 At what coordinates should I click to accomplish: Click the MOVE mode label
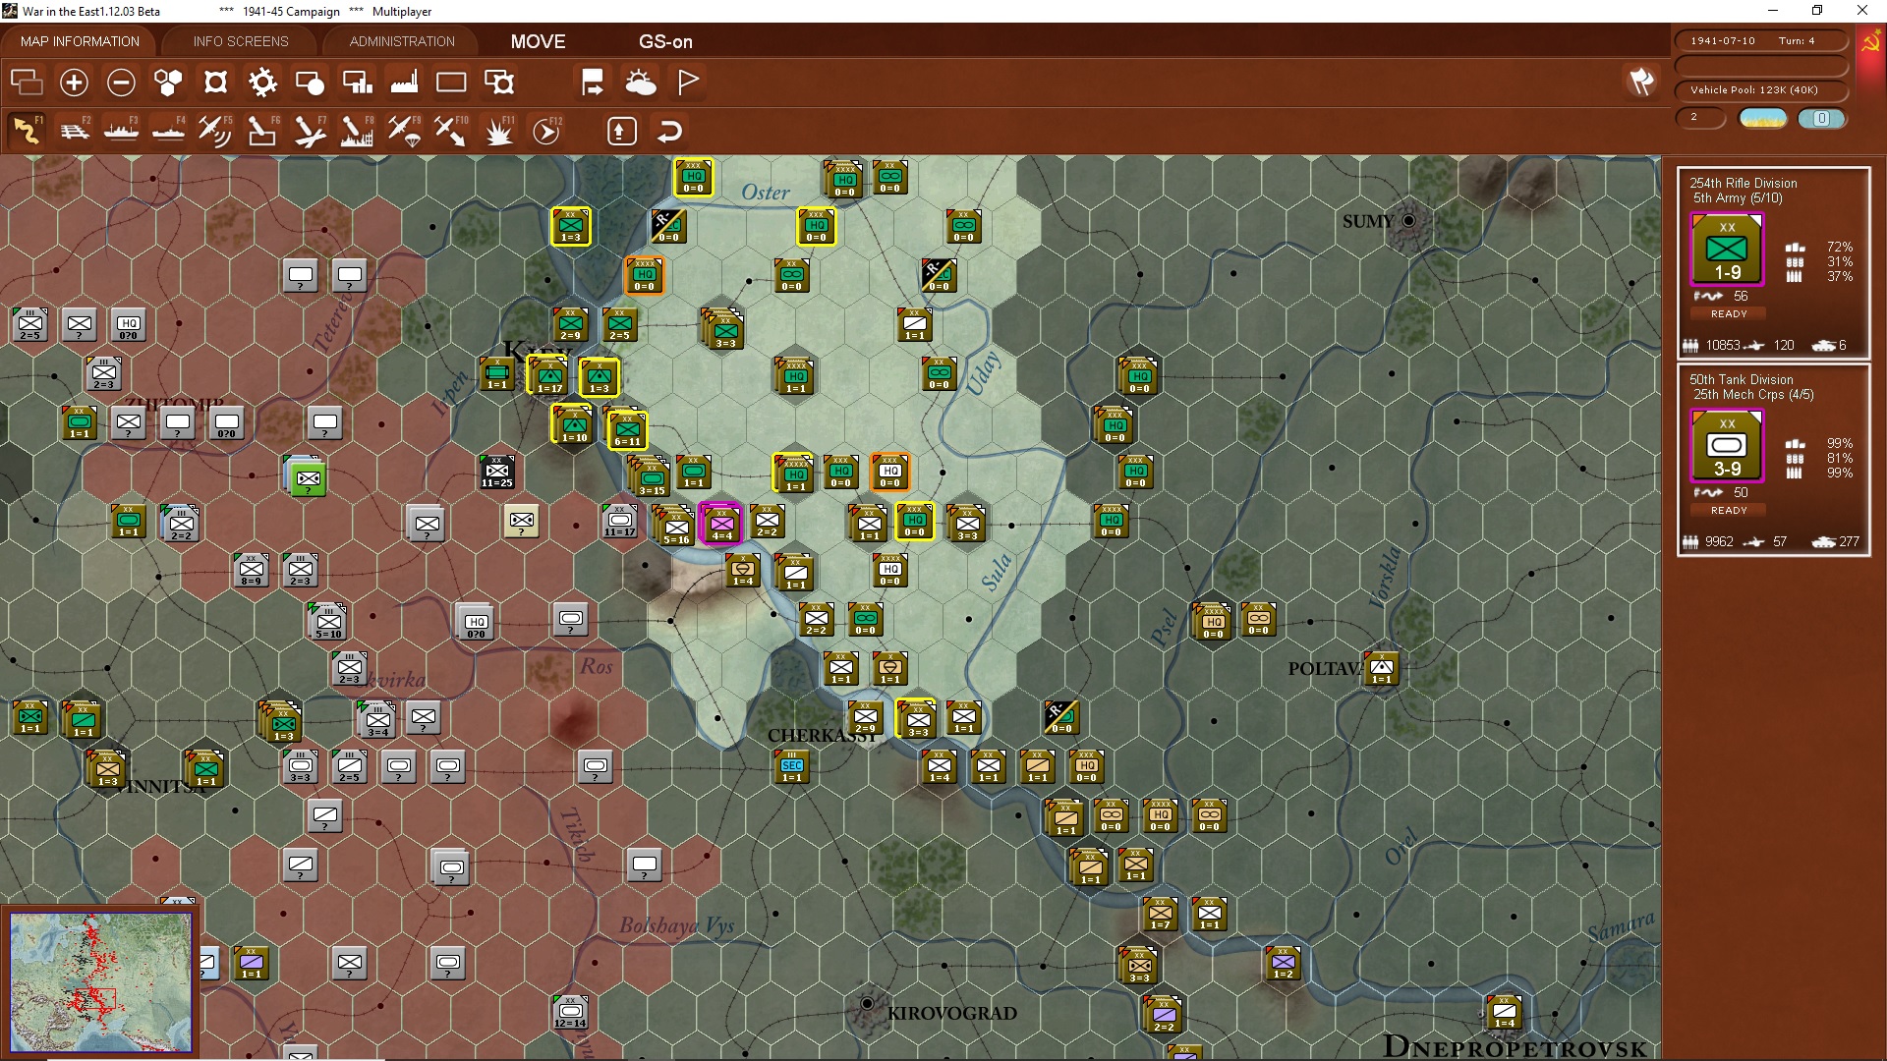tap(538, 41)
